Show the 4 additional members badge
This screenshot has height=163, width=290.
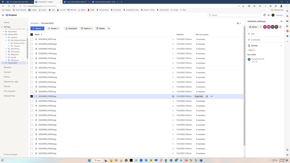pos(280,27)
